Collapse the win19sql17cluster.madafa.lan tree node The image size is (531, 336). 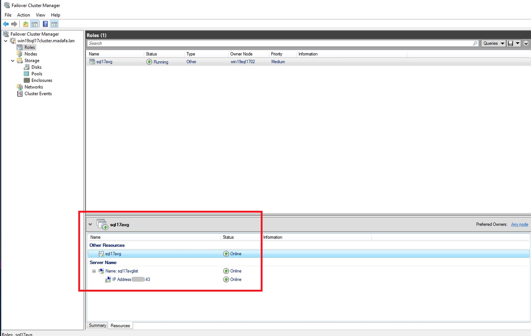pyautogui.click(x=6, y=41)
